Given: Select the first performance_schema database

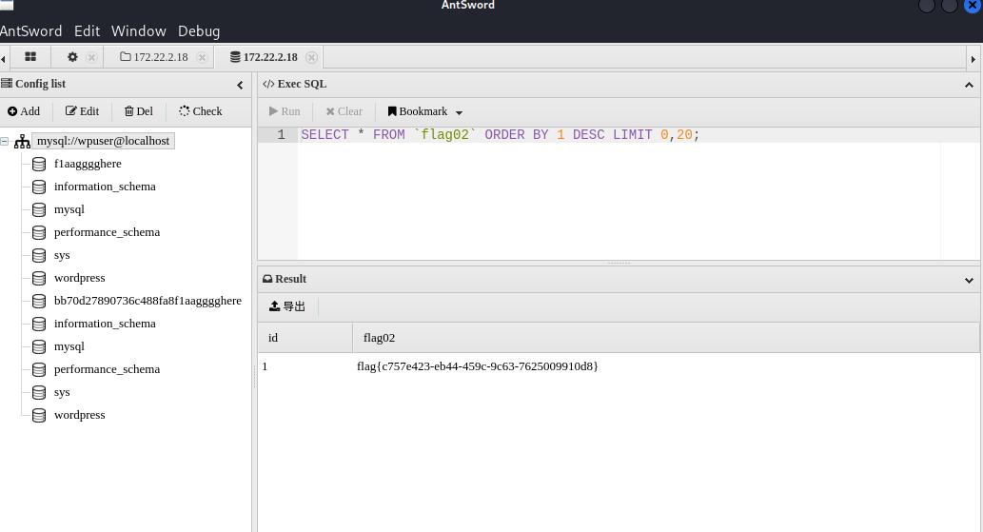Looking at the screenshot, I should (108, 232).
